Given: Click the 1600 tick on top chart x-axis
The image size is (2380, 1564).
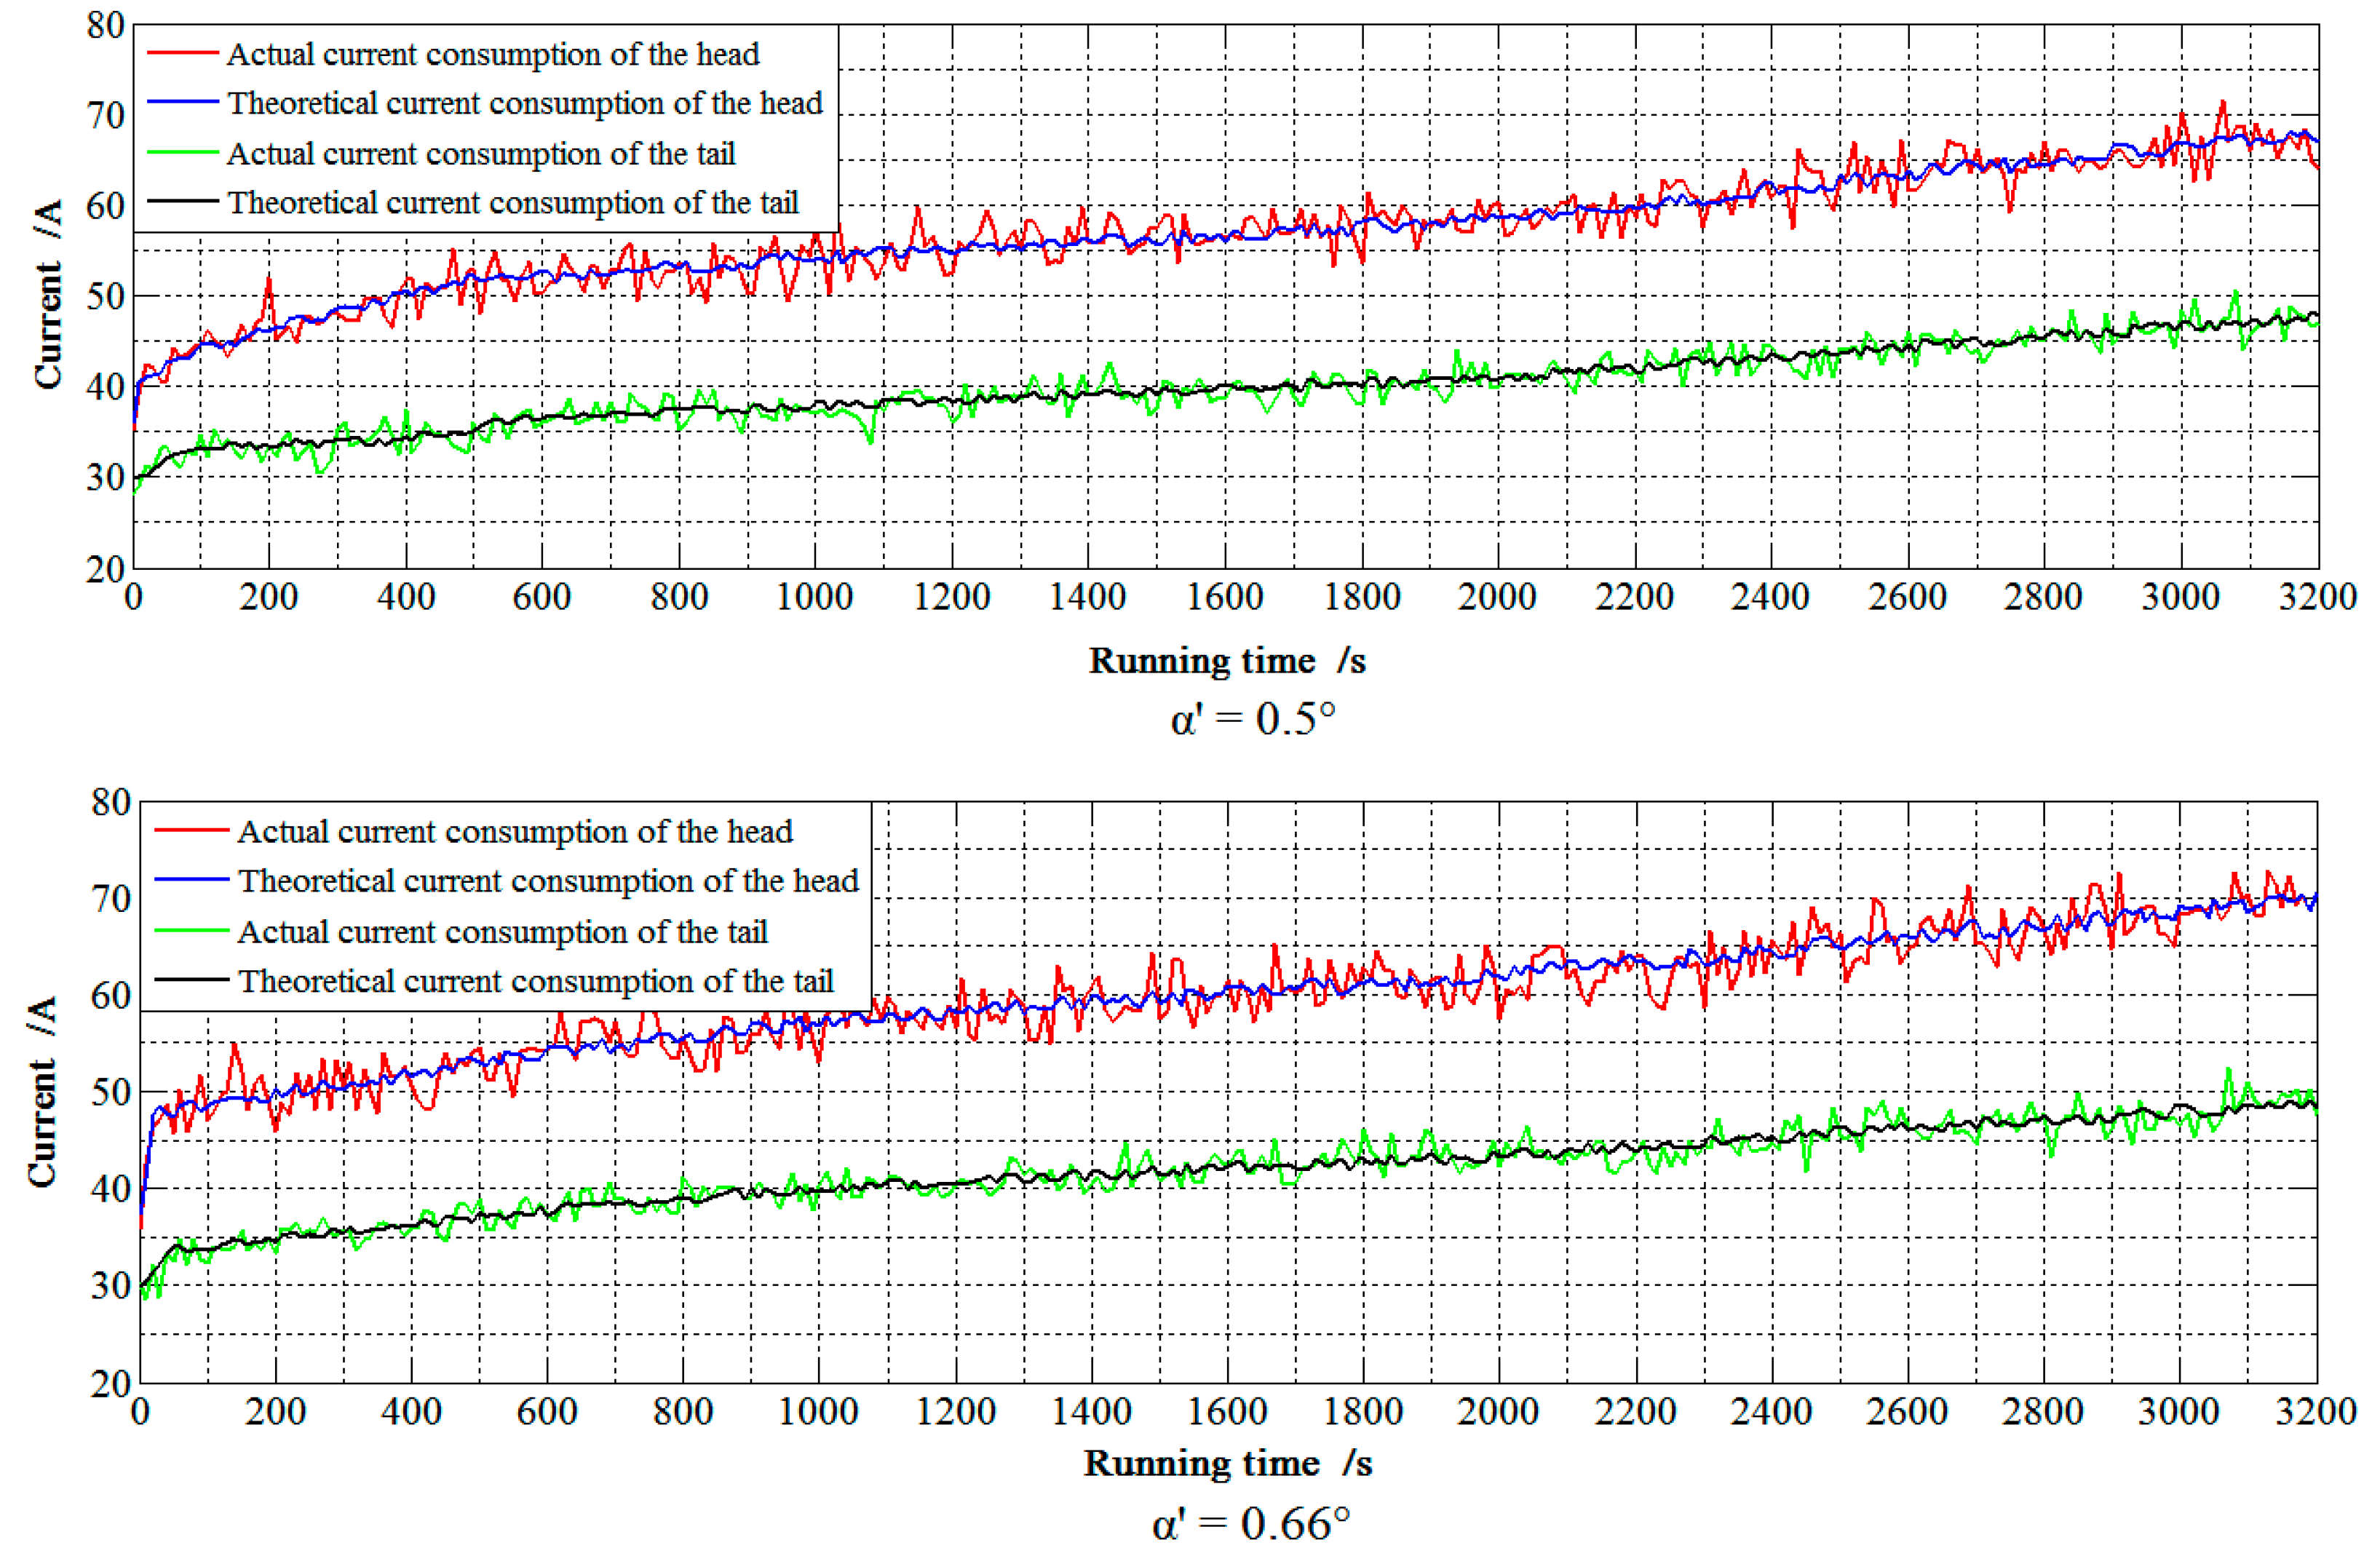Looking at the screenshot, I should click(x=1224, y=597).
